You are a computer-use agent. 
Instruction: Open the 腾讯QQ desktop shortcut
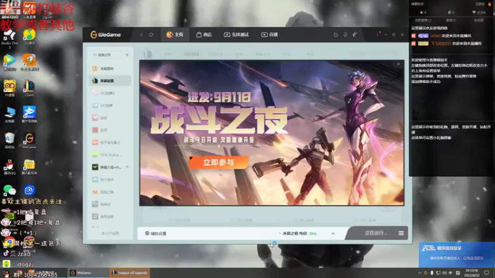10,166
